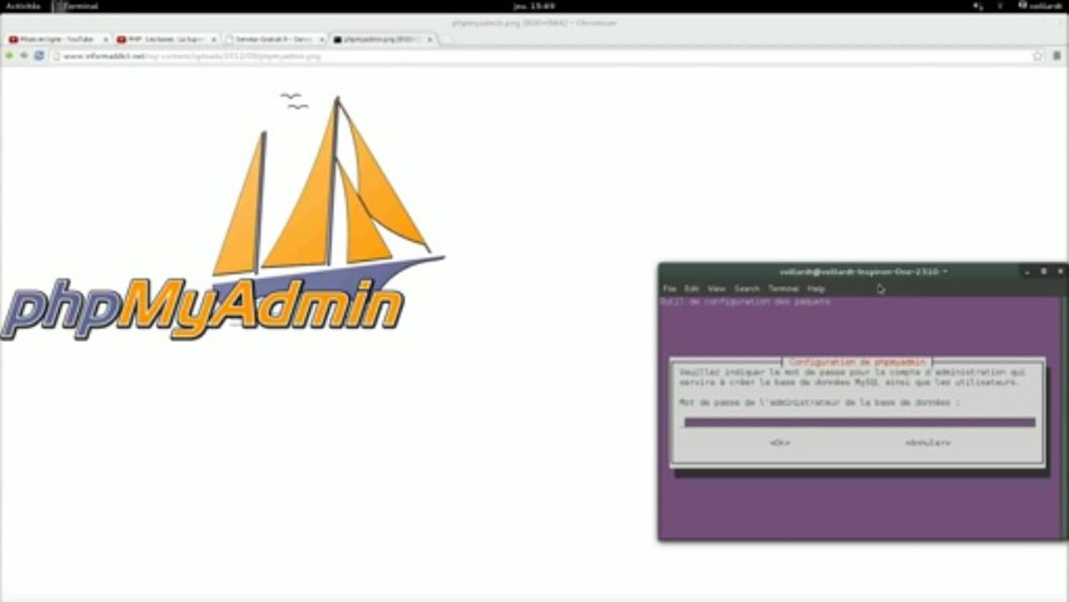Open Activities overview in top bar
The width and height of the screenshot is (1069, 602).
point(23,6)
